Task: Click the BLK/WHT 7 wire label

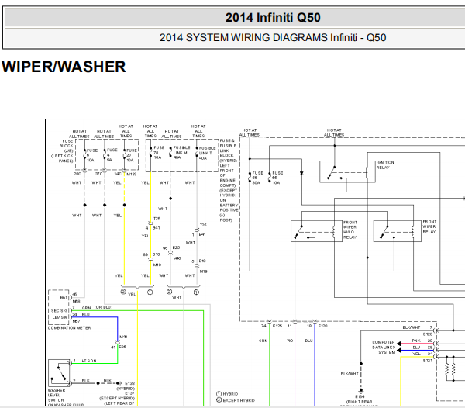Action: 418,327
